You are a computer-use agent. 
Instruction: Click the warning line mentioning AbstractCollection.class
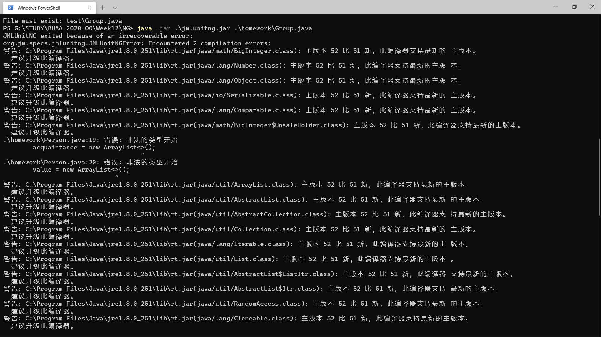pos(255,214)
